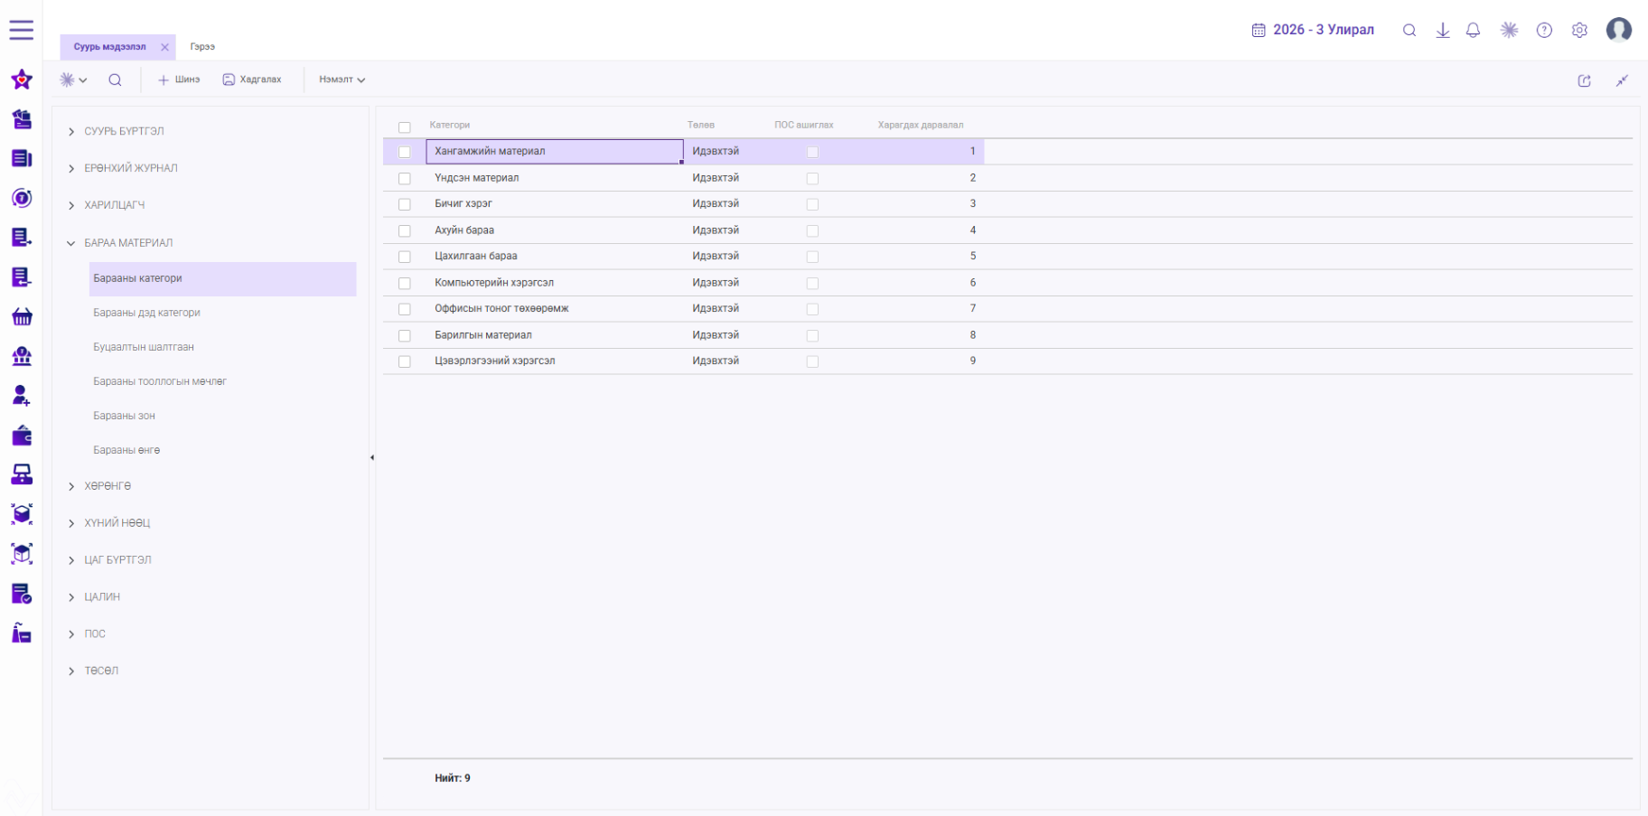Image resolution: width=1648 pixels, height=816 pixels.
Task: Switch to the Гэрээ tab
Action: tap(202, 46)
